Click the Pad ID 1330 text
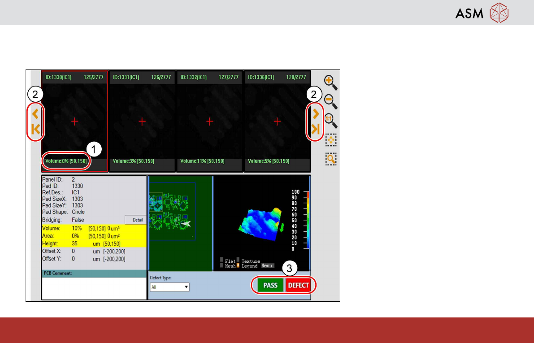Screen dimensions: 534x343 point(62,186)
